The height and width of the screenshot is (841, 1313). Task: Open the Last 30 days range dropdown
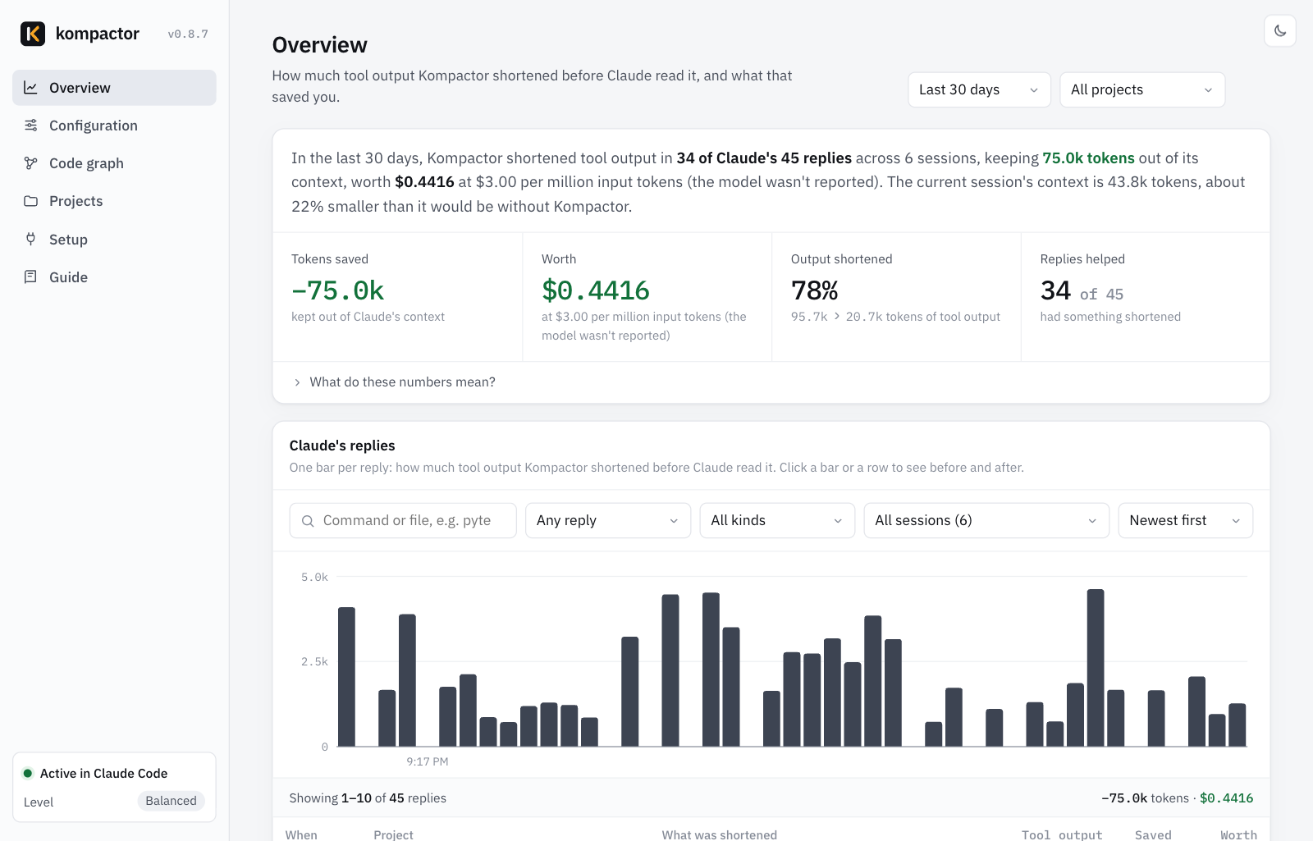(x=979, y=89)
